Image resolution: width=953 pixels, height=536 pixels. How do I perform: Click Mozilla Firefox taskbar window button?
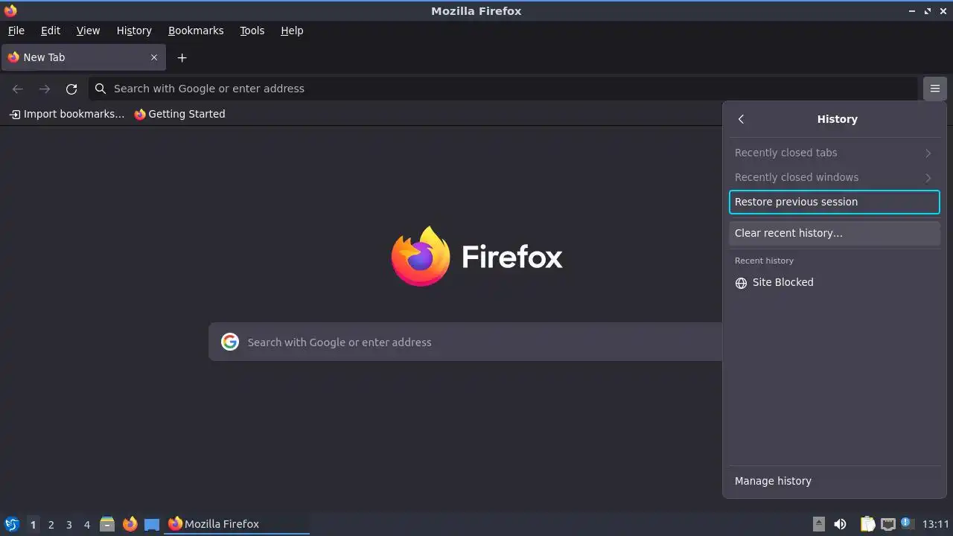237,524
